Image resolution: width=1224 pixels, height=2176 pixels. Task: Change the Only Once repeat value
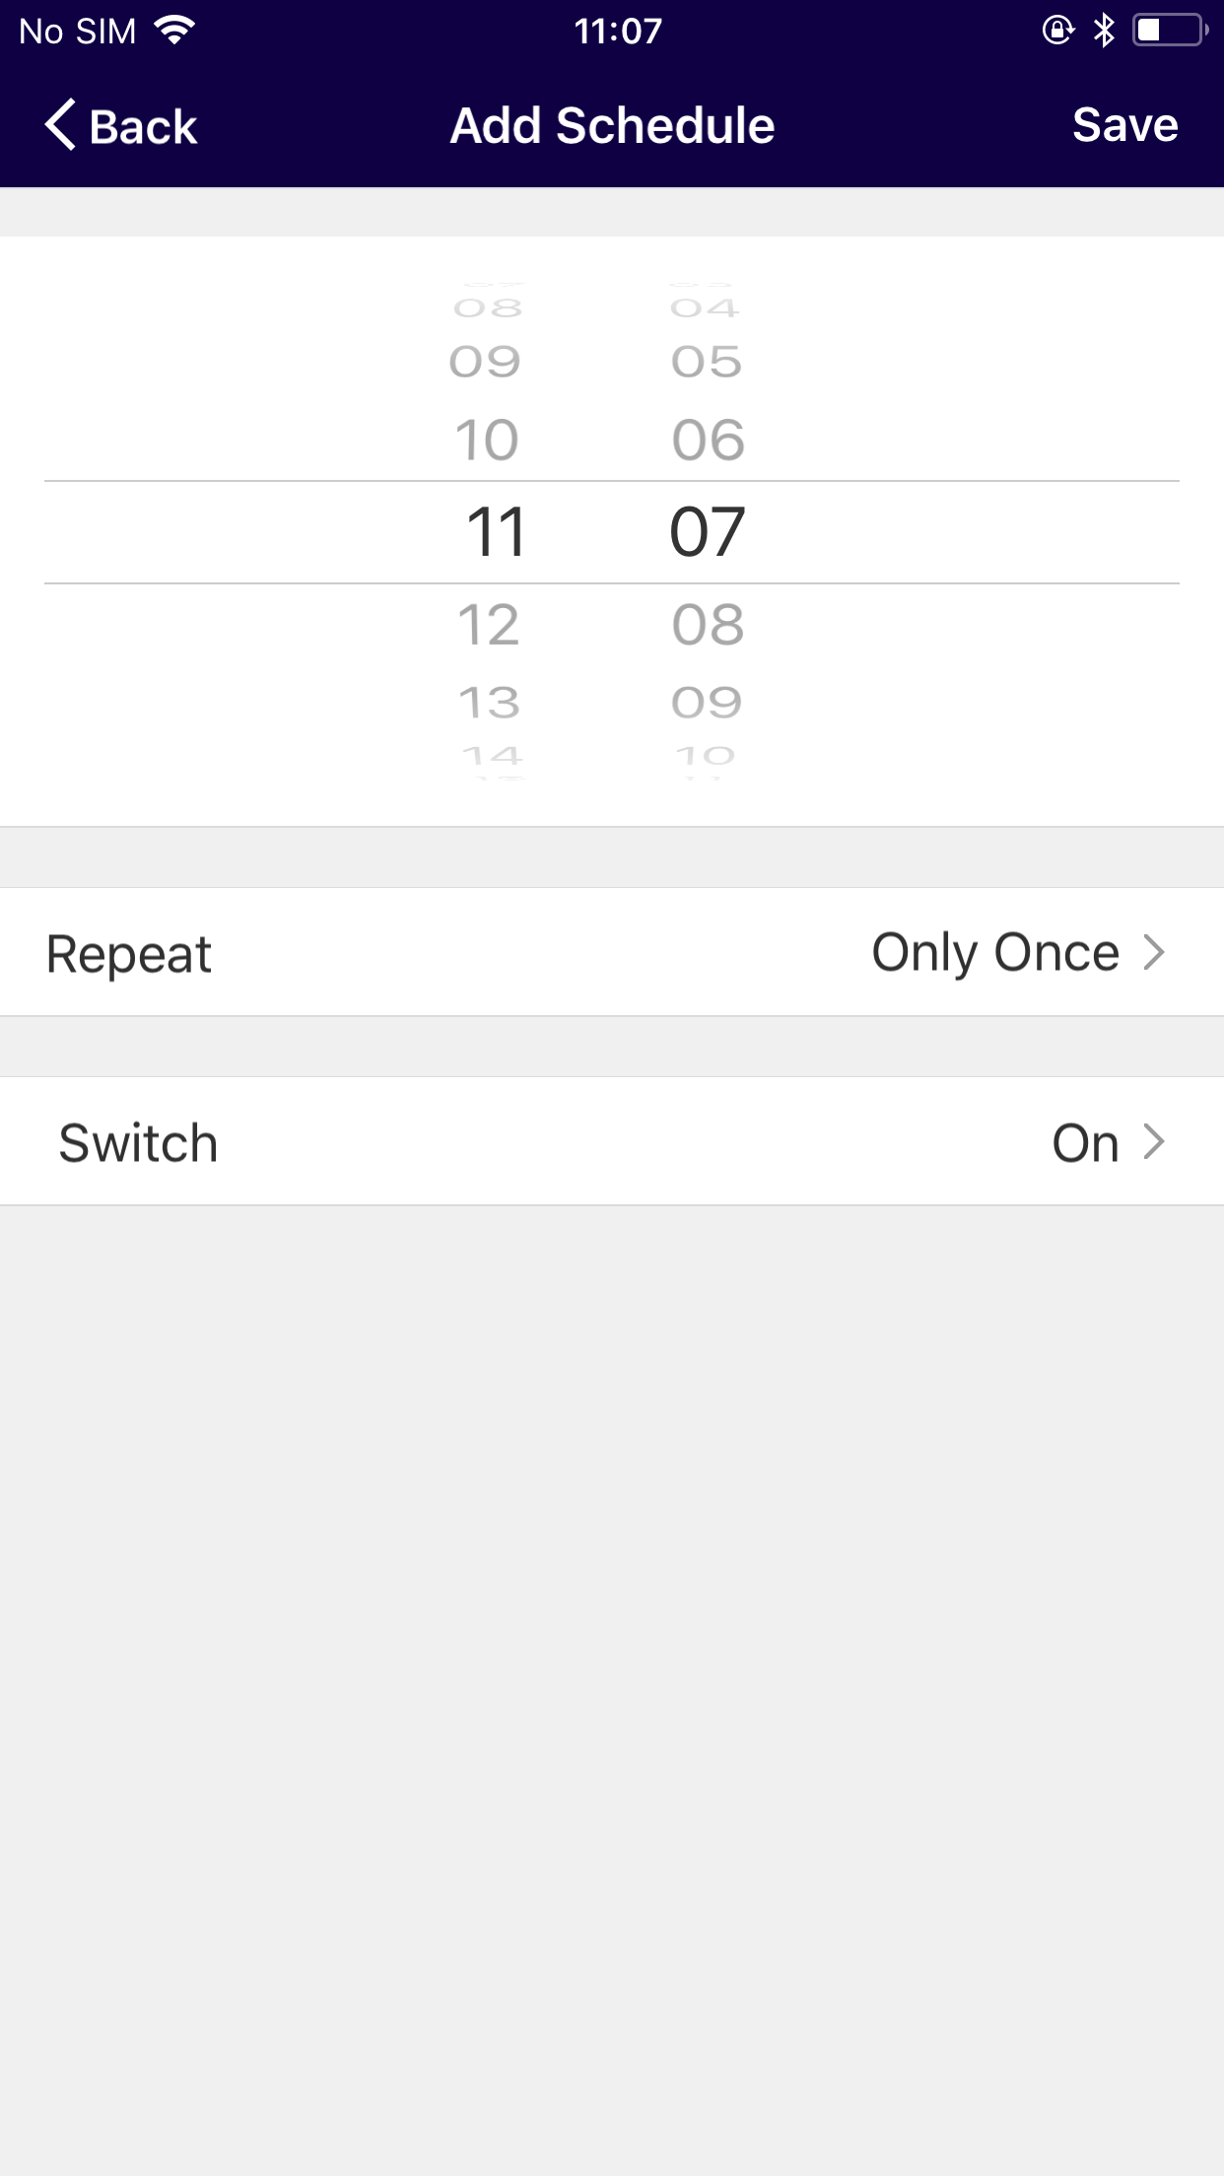point(995,952)
